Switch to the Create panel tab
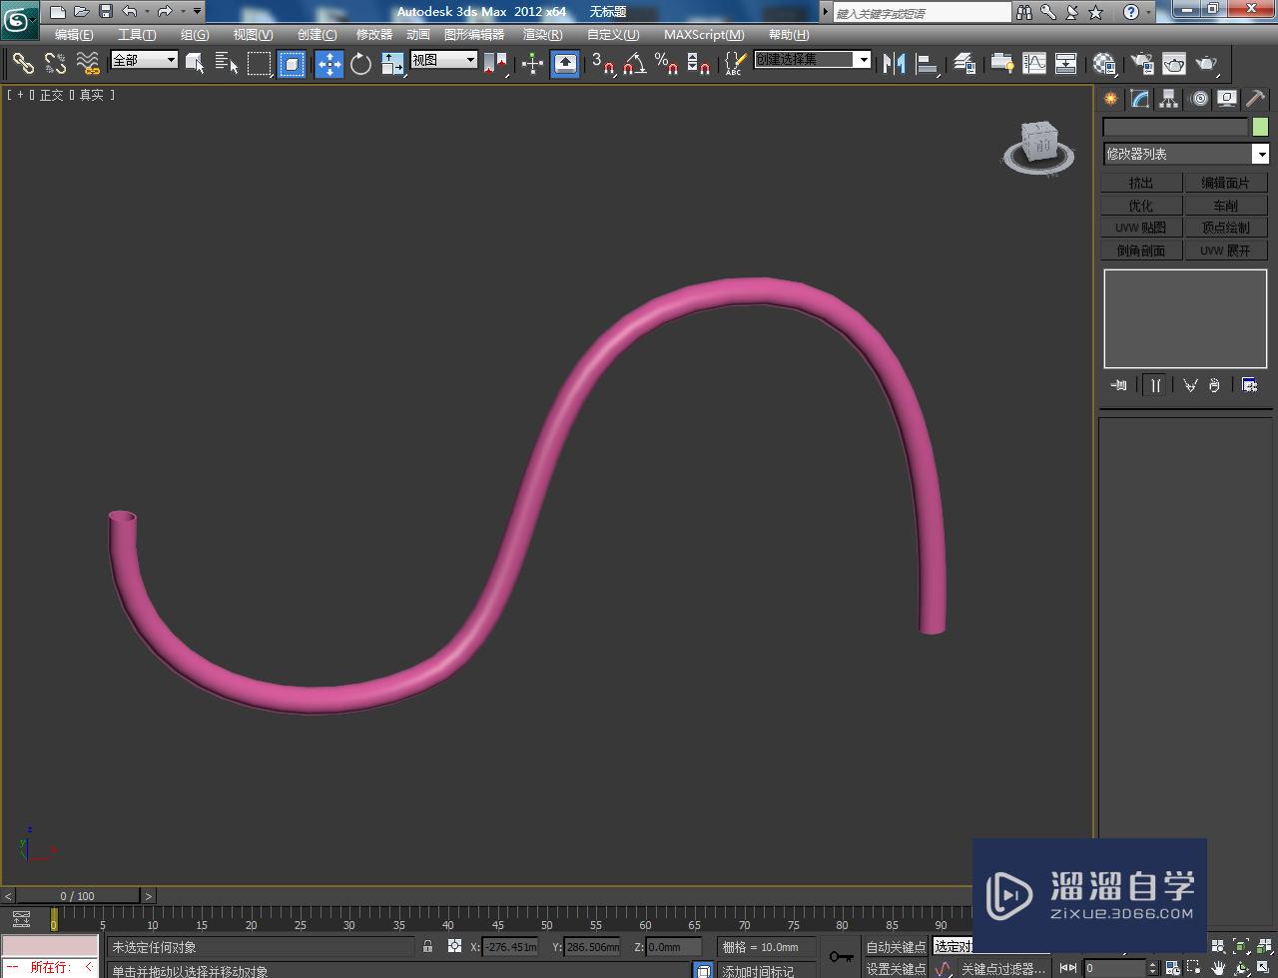The image size is (1278, 978). click(1110, 99)
